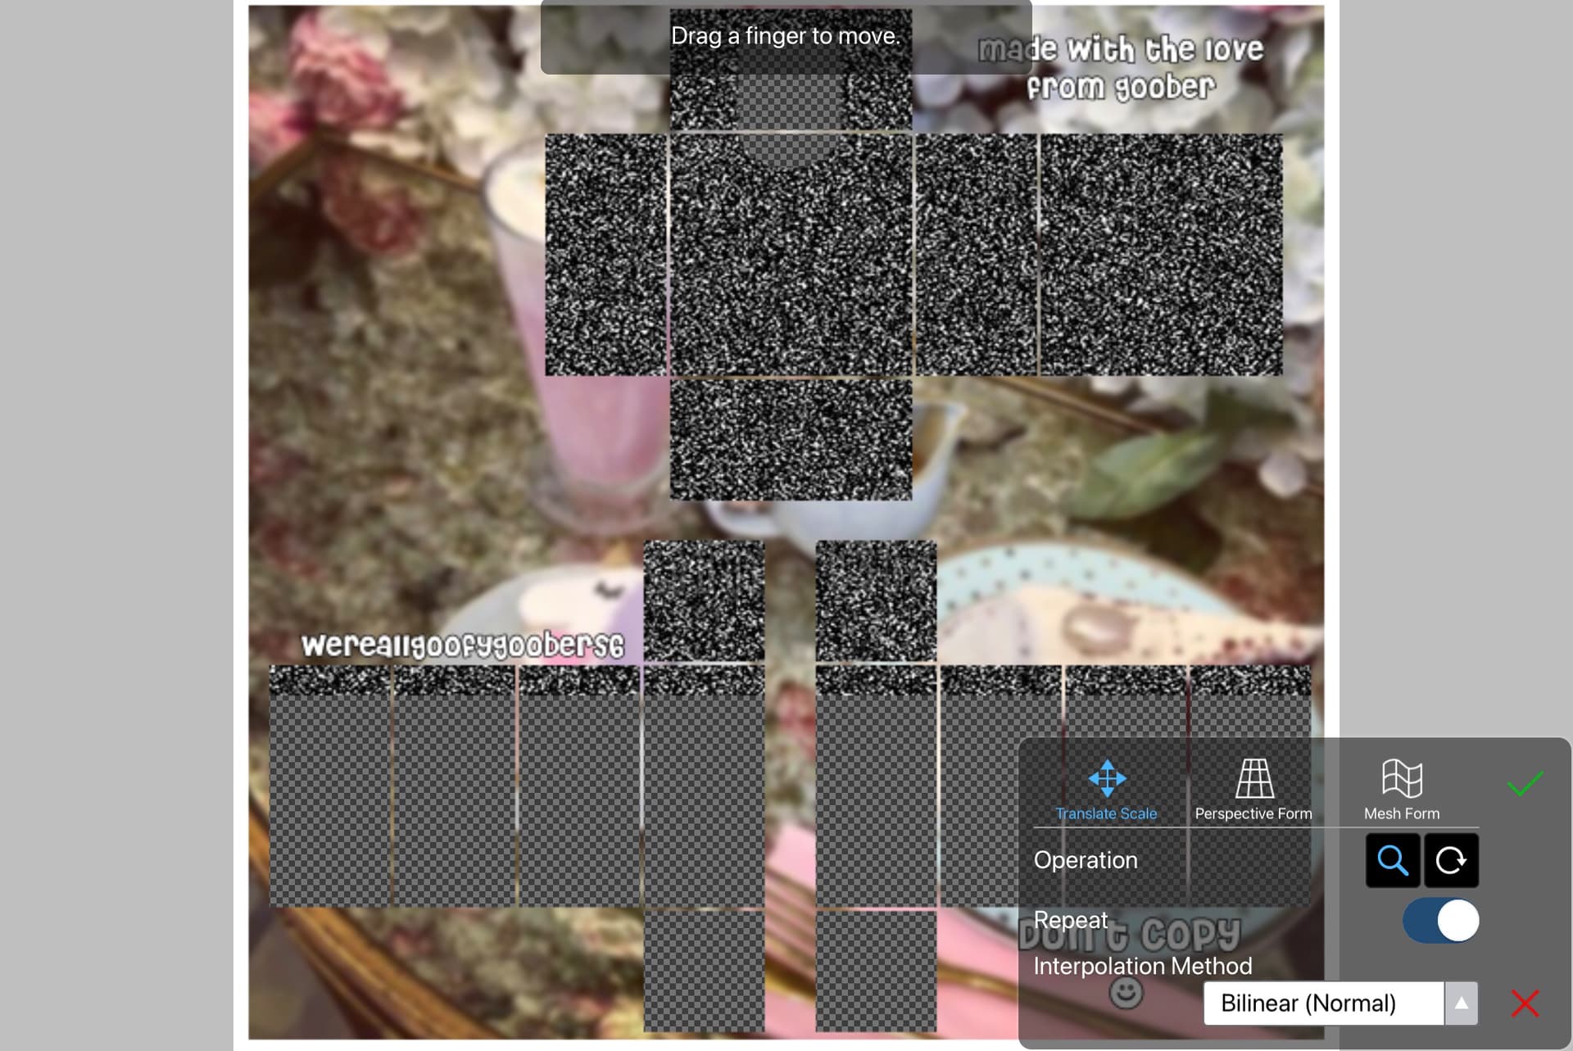This screenshot has width=1573, height=1051.
Task: Select the rotate operation button
Action: 1451,860
